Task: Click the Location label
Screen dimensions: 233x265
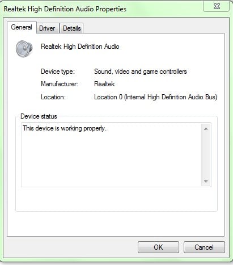Action: coord(53,97)
